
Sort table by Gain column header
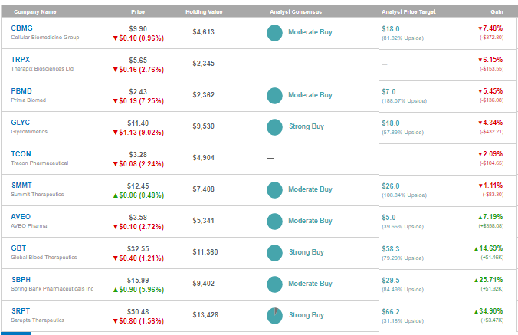click(x=497, y=12)
